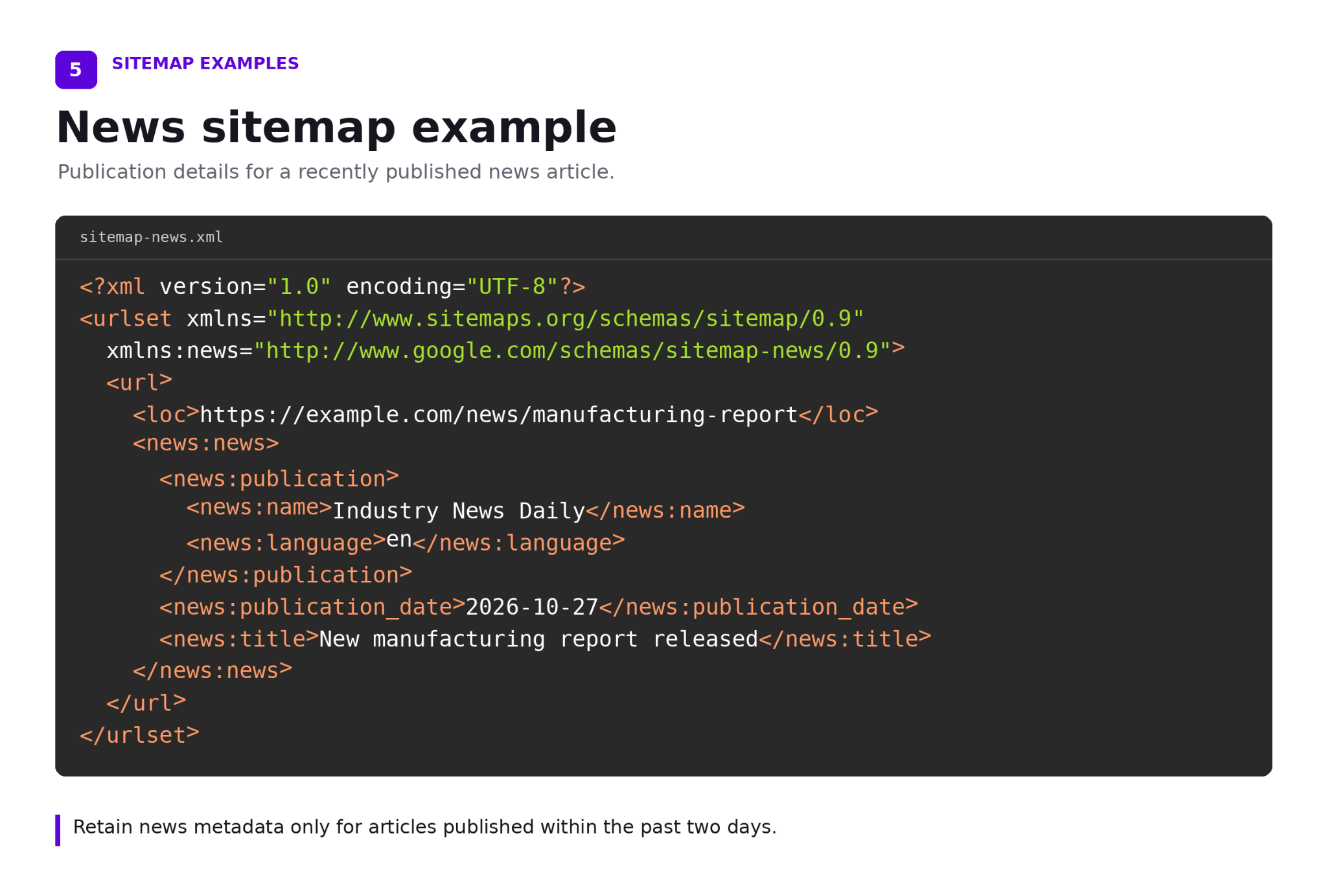Click the file name 'sitemap-news.xml'

point(151,237)
